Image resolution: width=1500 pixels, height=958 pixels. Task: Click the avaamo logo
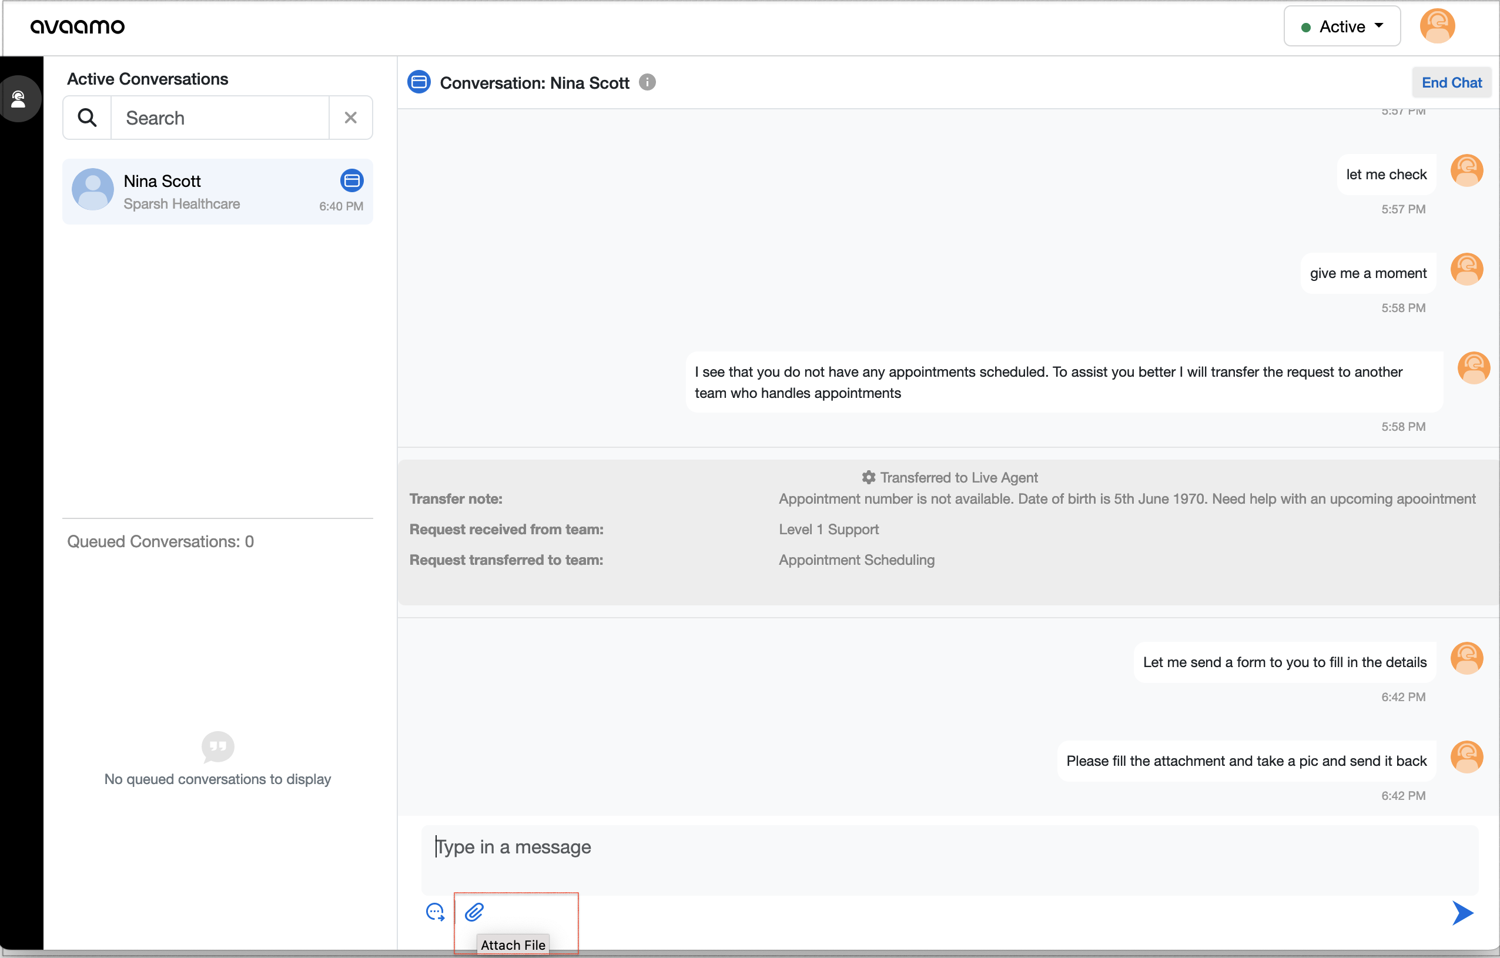pos(78,26)
